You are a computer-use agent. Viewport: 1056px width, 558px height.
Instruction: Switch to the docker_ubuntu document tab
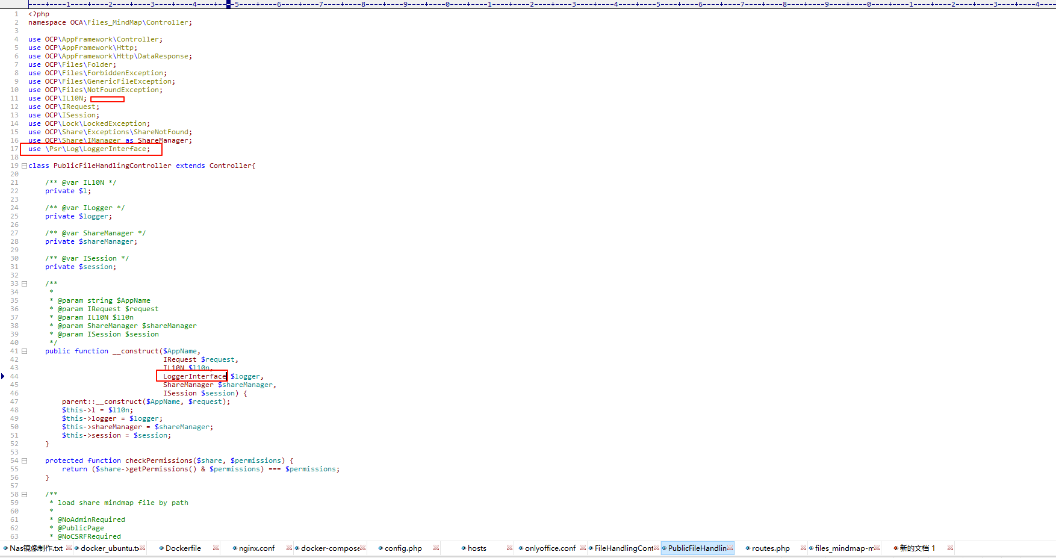coord(110,548)
